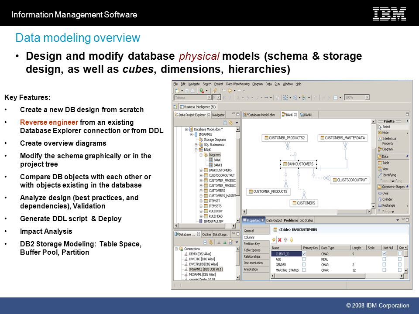Collapse the IMSAMPLE tree node
The height and width of the screenshot is (314, 419).
point(191,134)
